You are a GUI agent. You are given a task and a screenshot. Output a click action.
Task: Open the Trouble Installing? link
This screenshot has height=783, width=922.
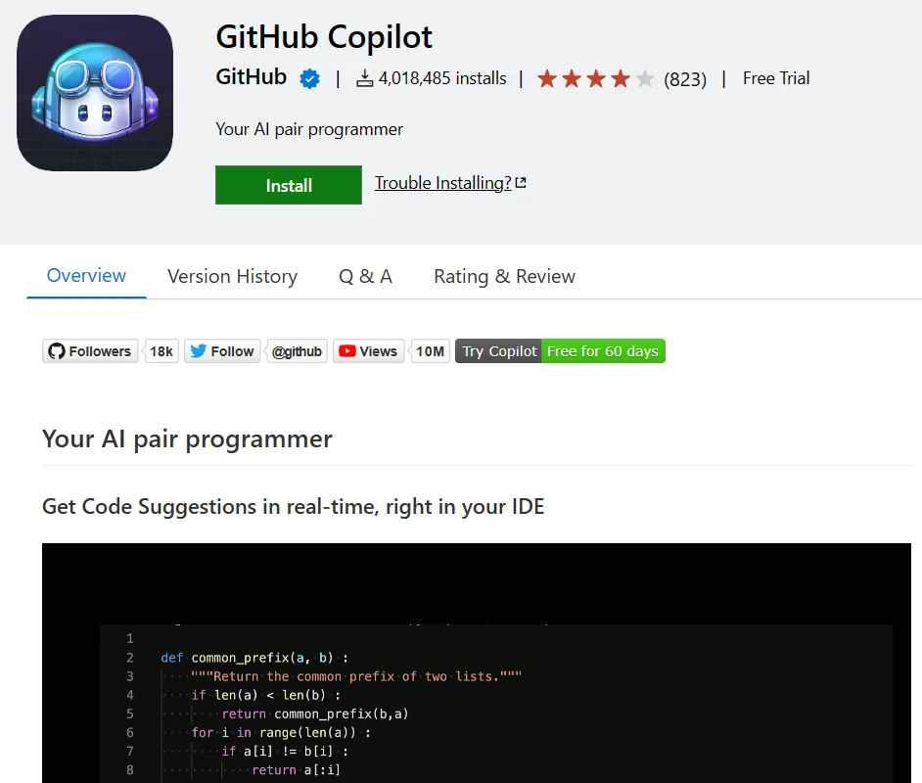point(442,183)
